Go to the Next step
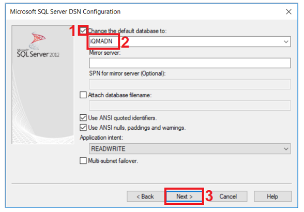Screen dimensions: 304x212 184,196
